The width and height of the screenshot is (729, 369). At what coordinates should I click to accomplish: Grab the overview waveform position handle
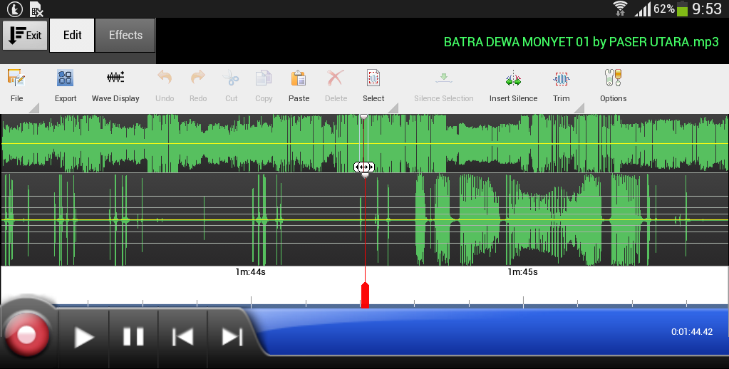[364, 167]
